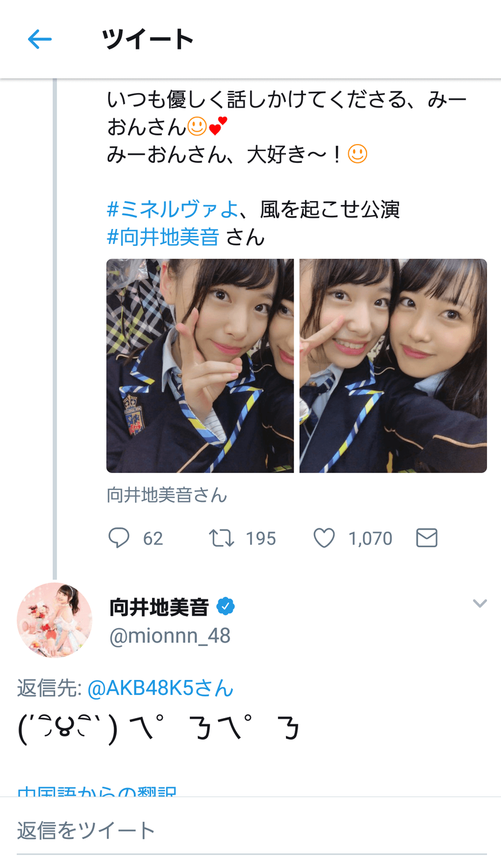Open the @AKB48K5さん reply mention
This screenshot has height=860, width=501.
click(x=160, y=688)
